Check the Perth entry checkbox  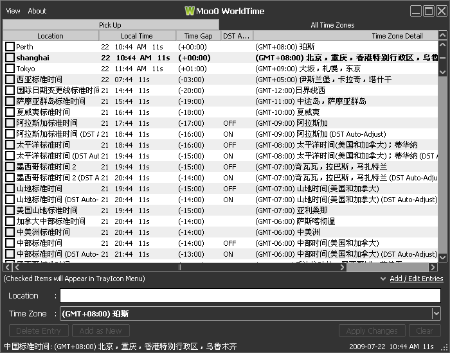pos(10,47)
